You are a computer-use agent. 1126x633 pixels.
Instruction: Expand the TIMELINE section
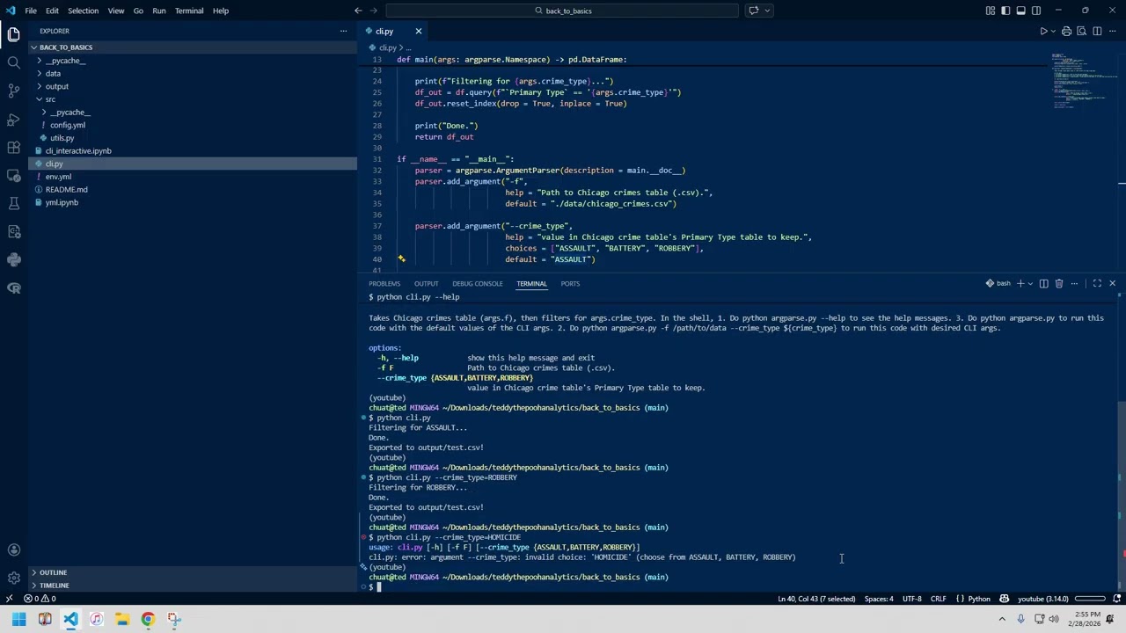pos(54,586)
